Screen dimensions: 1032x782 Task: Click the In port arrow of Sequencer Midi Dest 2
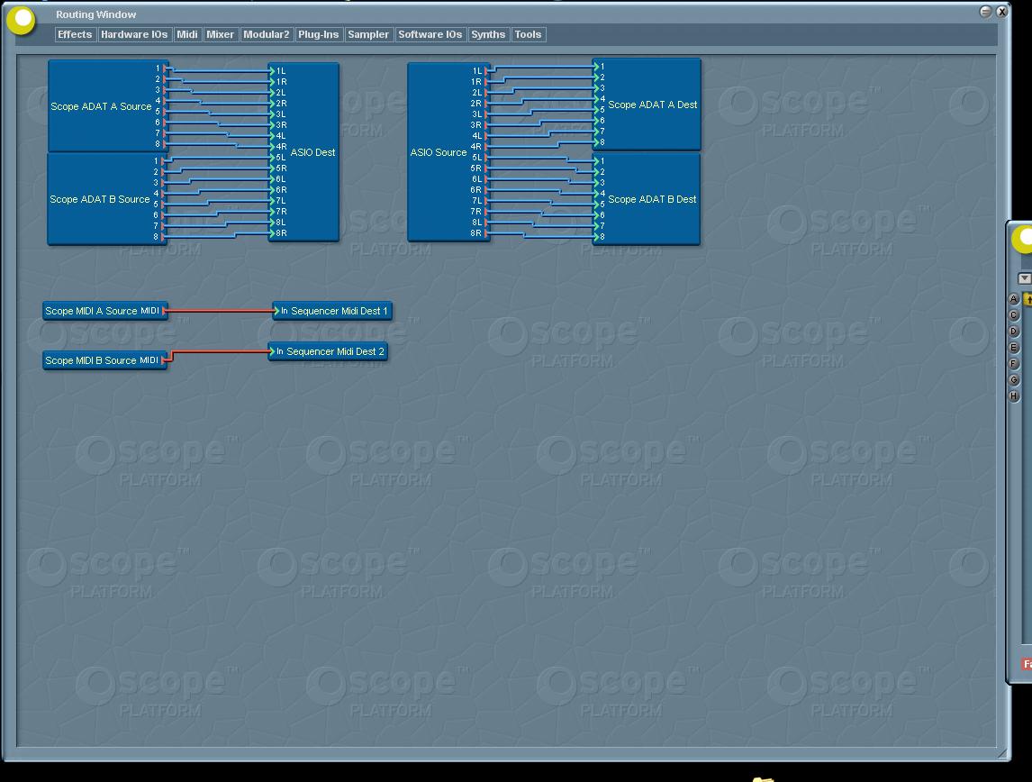pos(271,351)
